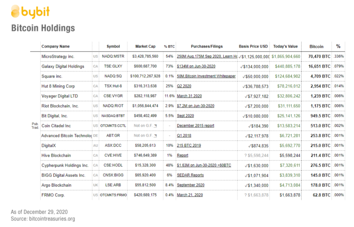Click the bybit logo

(x=30, y=11)
